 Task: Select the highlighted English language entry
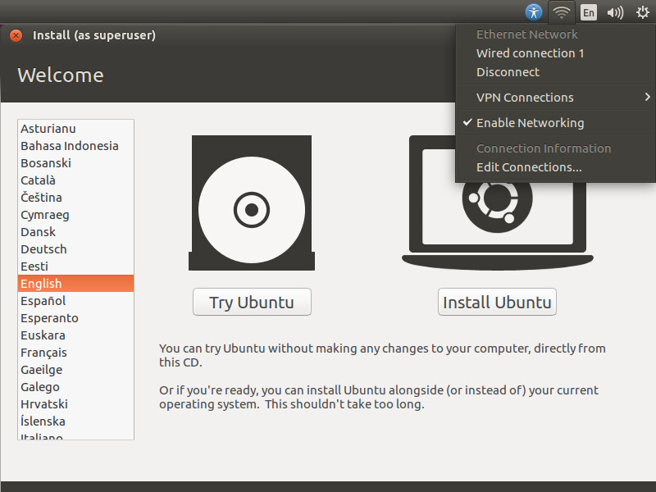click(42, 284)
